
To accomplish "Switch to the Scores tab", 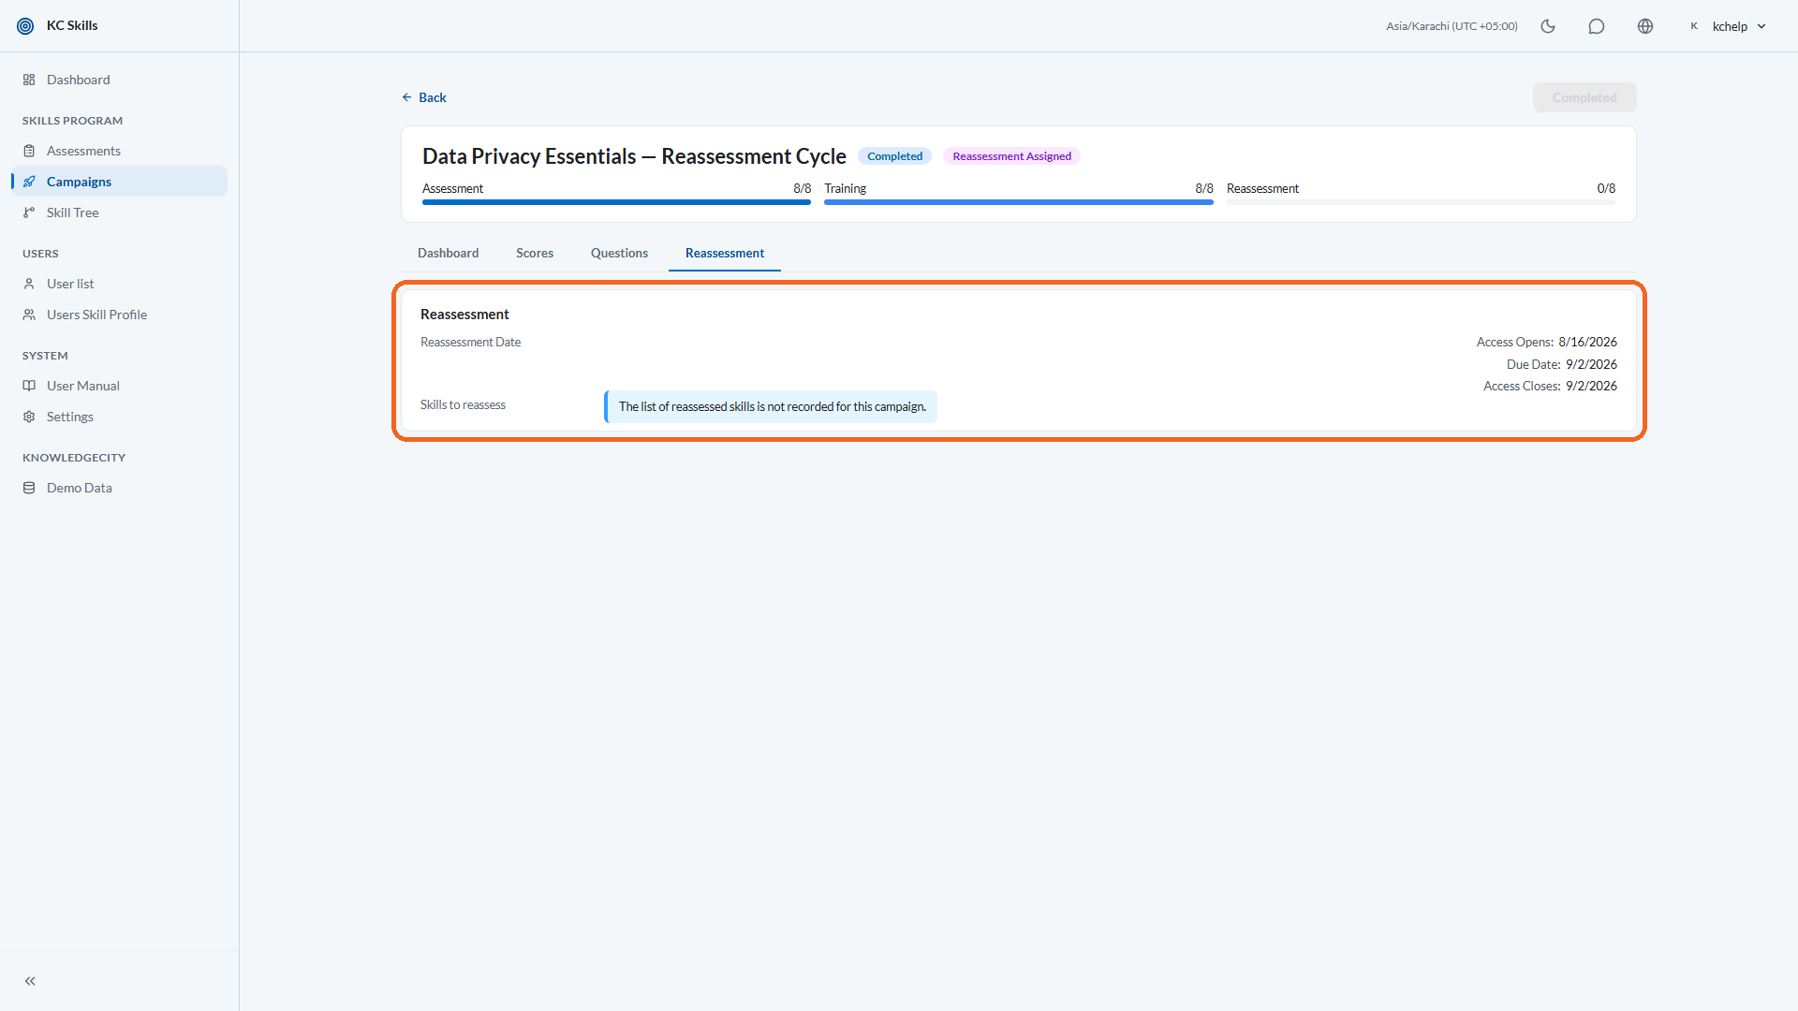I will click(535, 253).
